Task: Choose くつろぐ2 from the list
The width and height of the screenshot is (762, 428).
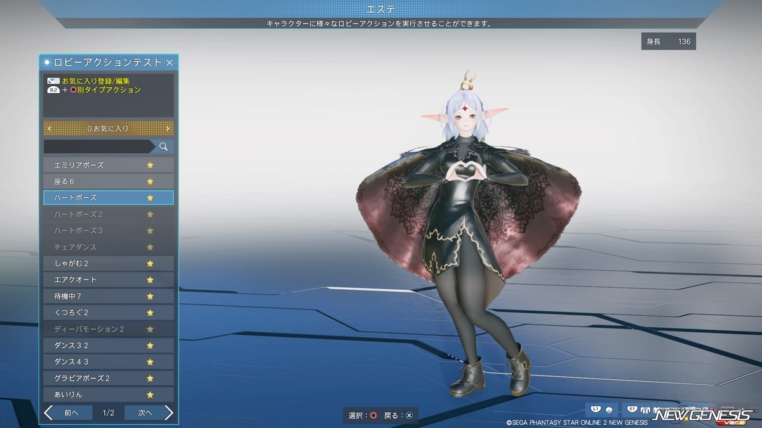Action: [x=108, y=313]
